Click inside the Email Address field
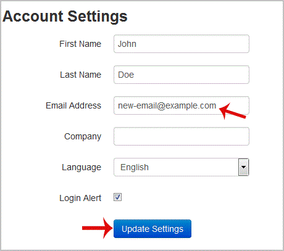The width and height of the screenshot is (284, 251). tap(182, 105)
